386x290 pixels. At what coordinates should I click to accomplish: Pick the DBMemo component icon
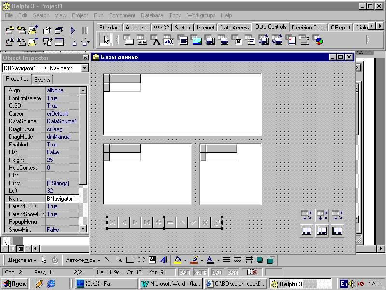(x=182, y=40)
